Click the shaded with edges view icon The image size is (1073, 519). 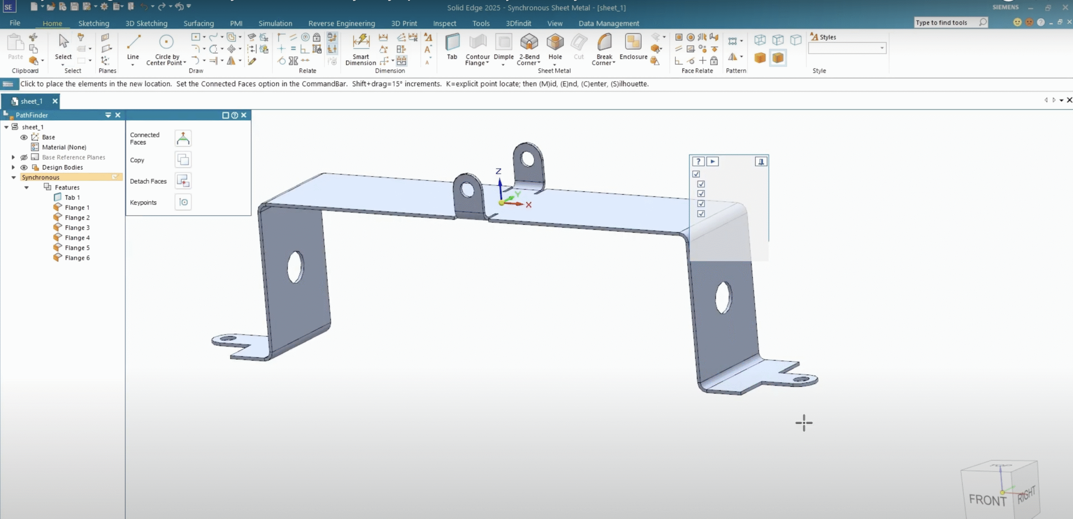[778, 58]
